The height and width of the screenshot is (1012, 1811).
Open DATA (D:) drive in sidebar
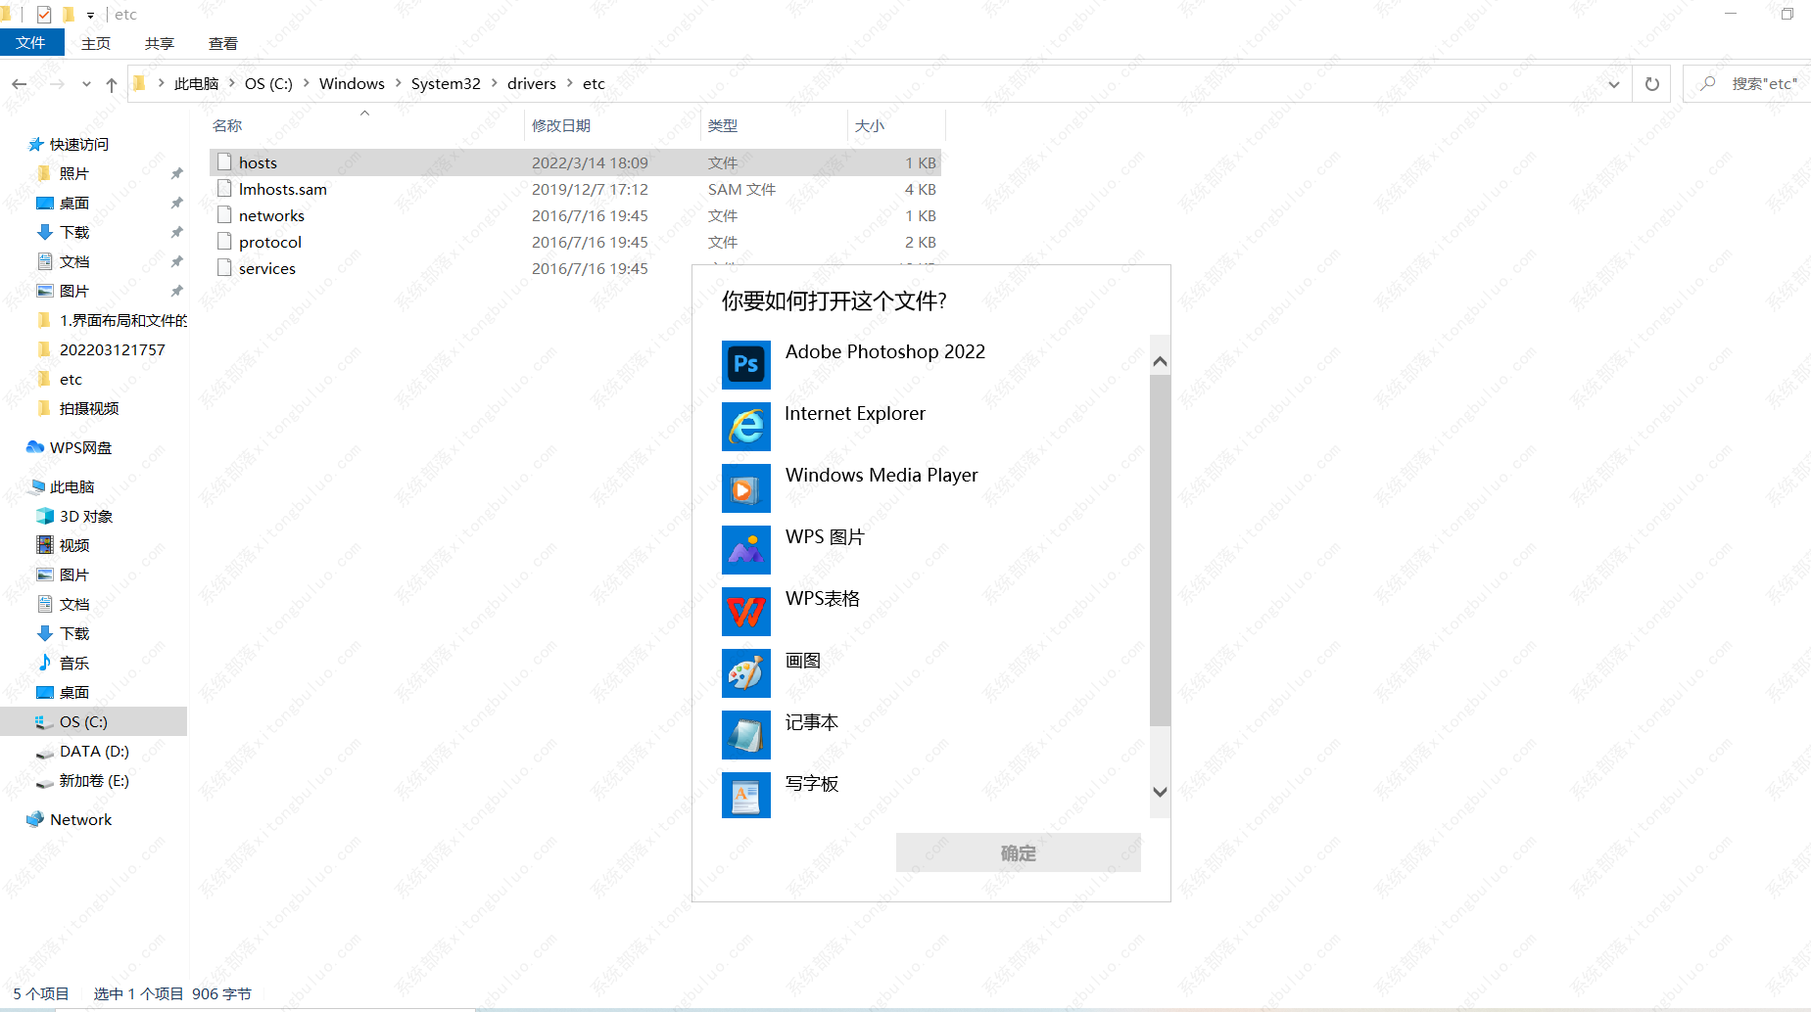click(94, 751)
